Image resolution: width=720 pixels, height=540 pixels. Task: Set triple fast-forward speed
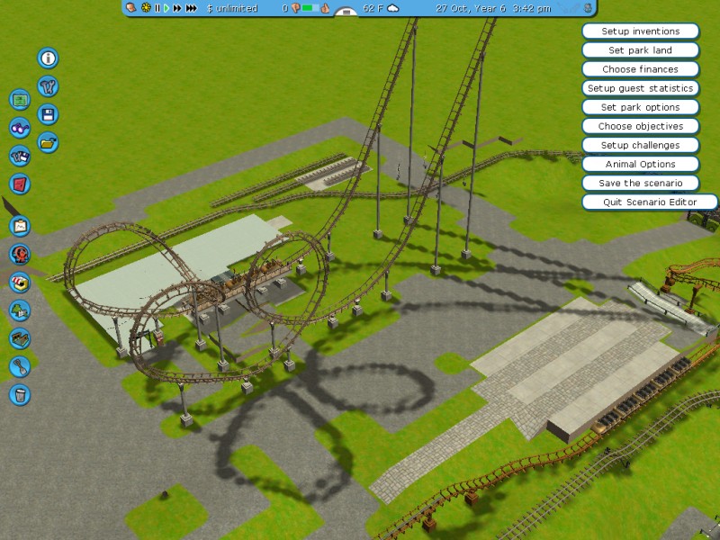coord(192,8)
